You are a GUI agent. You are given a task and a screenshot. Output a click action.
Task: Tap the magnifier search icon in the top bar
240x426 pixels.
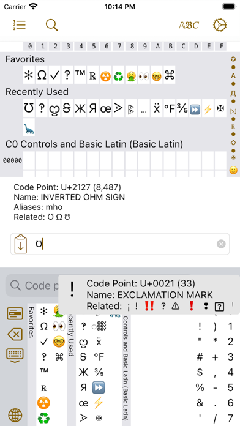[51, 25]
